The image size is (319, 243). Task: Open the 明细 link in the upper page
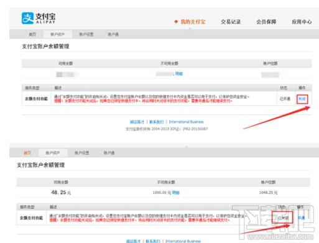tap(179, 73)
